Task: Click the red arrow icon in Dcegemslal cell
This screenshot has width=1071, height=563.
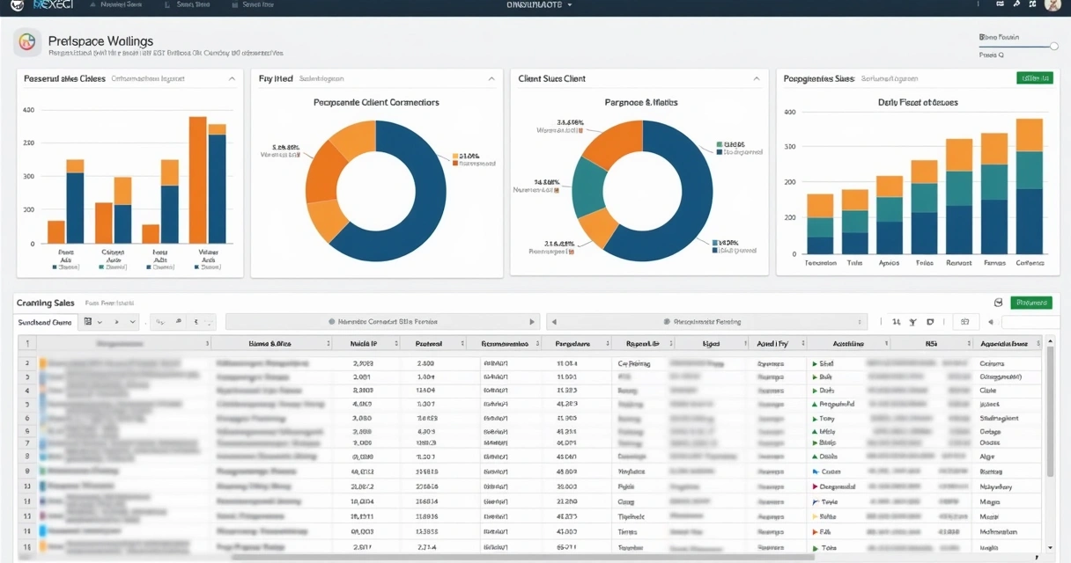Action: [x=814, y=486]
